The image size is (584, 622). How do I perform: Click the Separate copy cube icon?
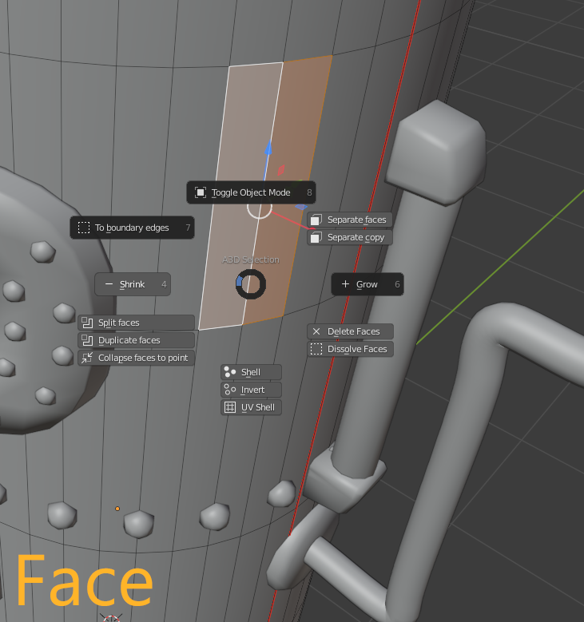pos(316,238)
